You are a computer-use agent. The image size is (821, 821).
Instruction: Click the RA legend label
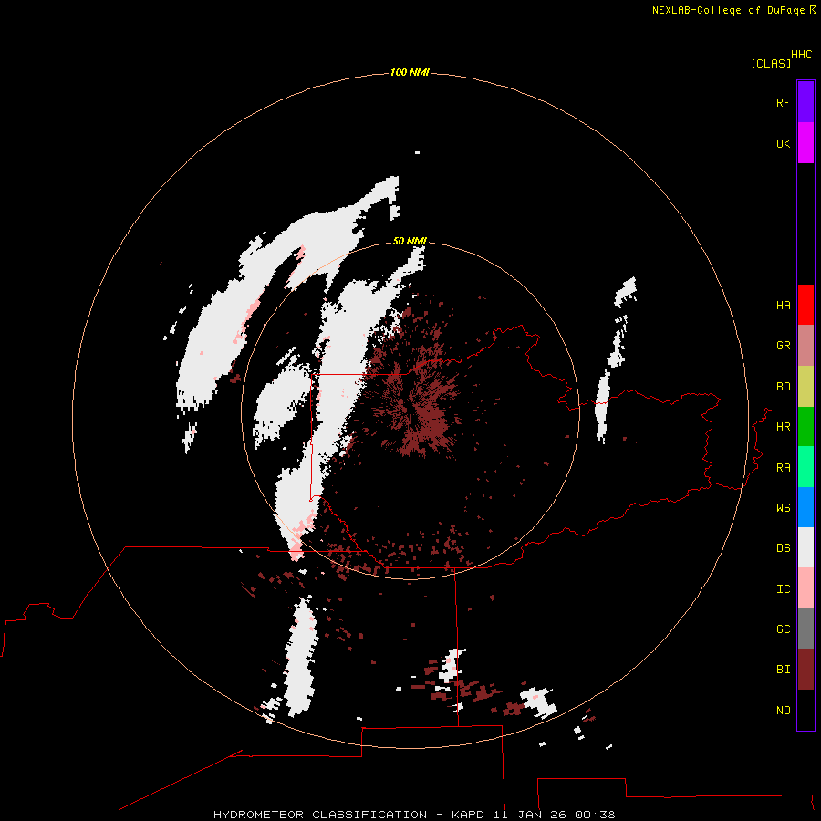pyautogui.click(x=783, y=468)
